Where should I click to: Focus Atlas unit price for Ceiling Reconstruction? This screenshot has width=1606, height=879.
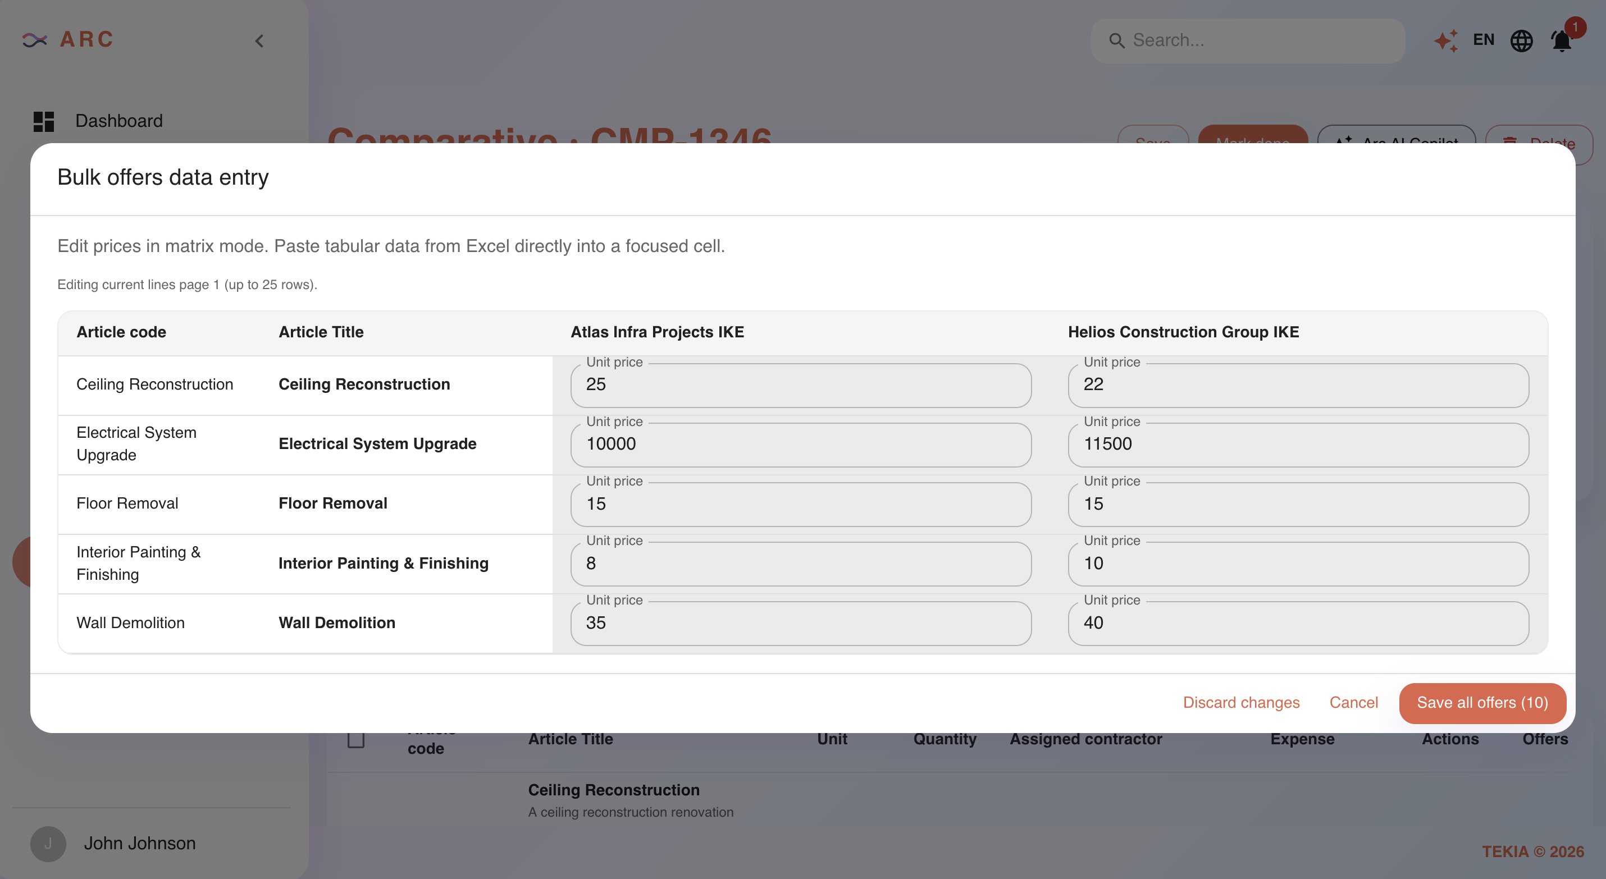(801, 384)
